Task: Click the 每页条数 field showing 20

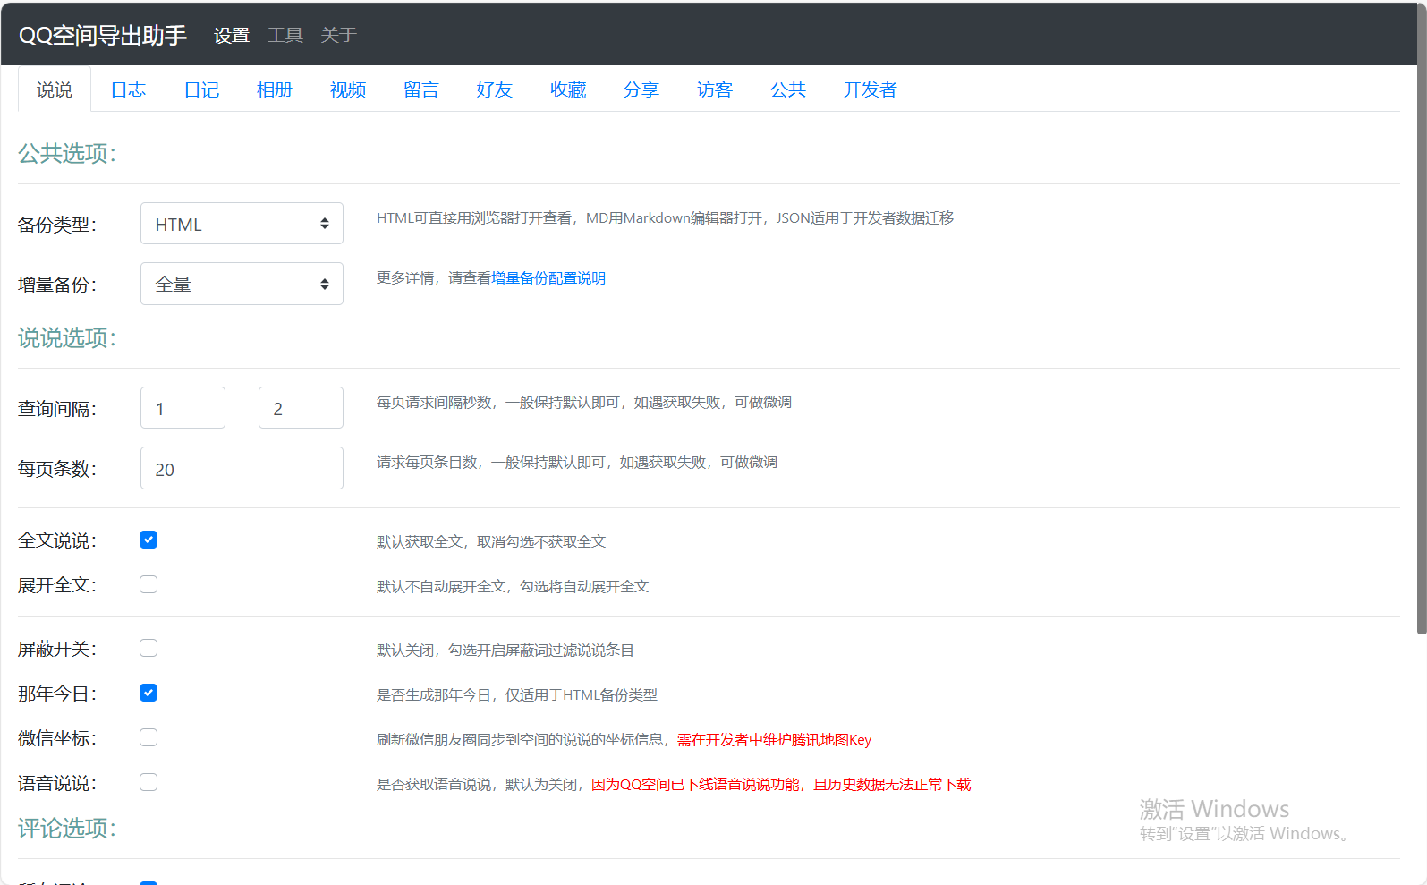Action: pyautogui.click(x=242, y=468)
